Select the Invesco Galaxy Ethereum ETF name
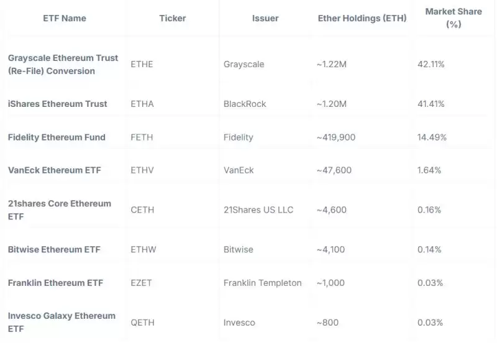The height and width of the screenshot is (343, 497). click(x=62, y=322)
